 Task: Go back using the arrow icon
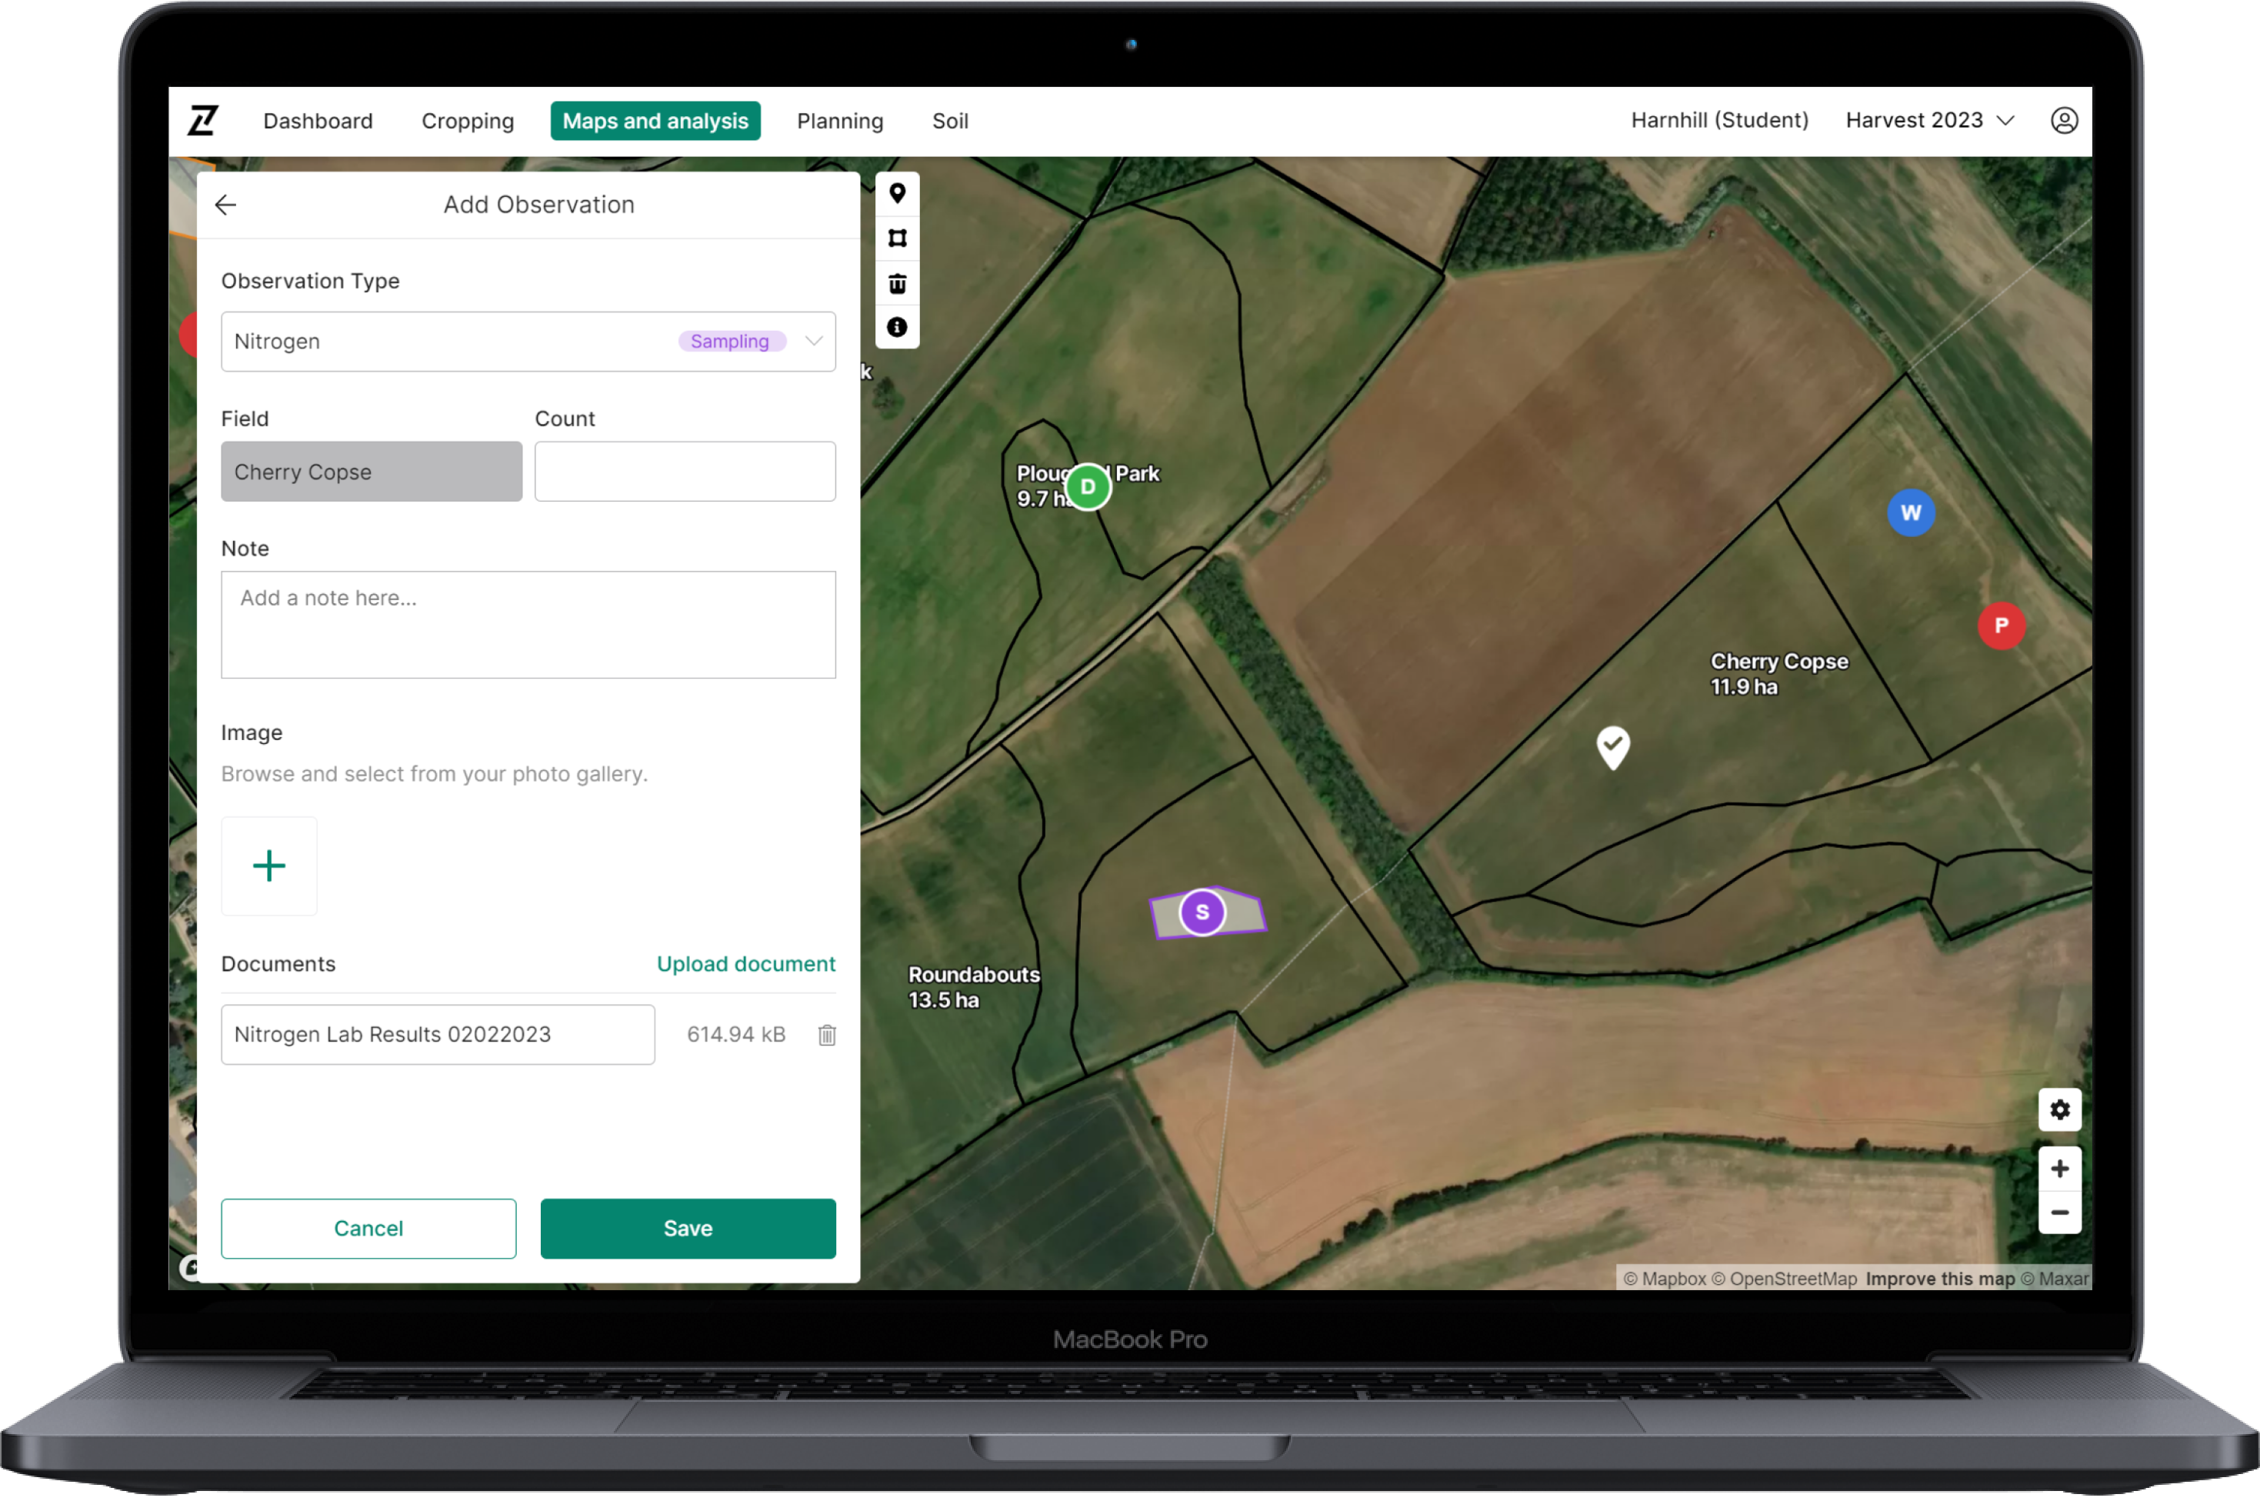point(225,205)
